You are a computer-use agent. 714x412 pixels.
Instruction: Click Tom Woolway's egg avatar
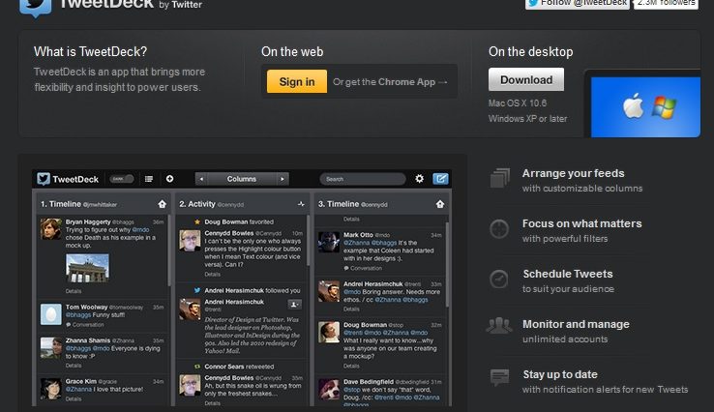click(x=51, y=314)
